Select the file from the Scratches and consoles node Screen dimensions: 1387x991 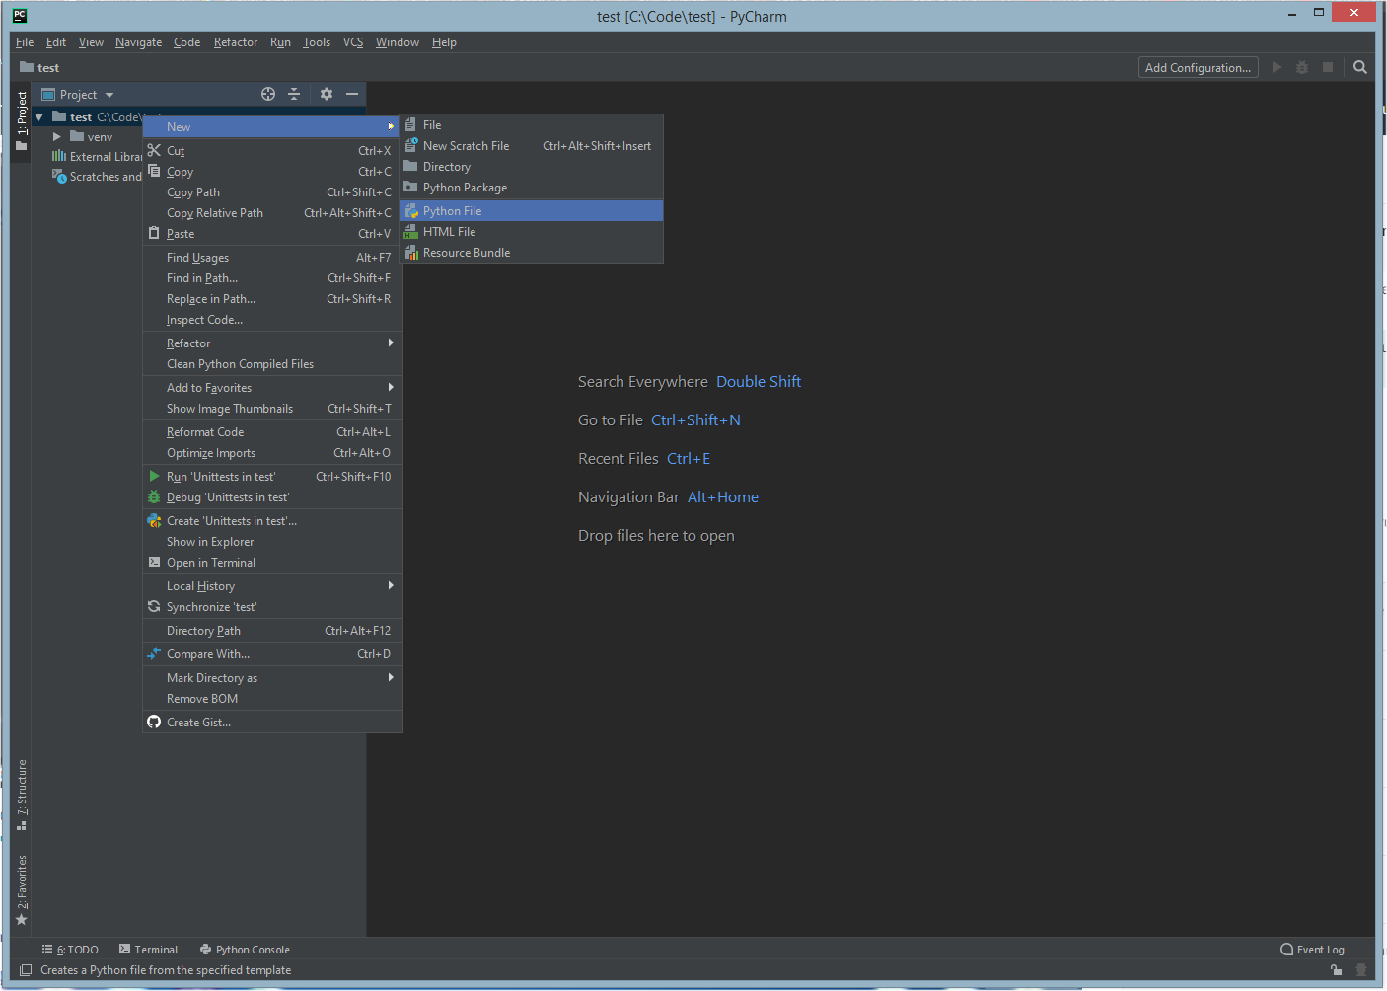[103, 176]
